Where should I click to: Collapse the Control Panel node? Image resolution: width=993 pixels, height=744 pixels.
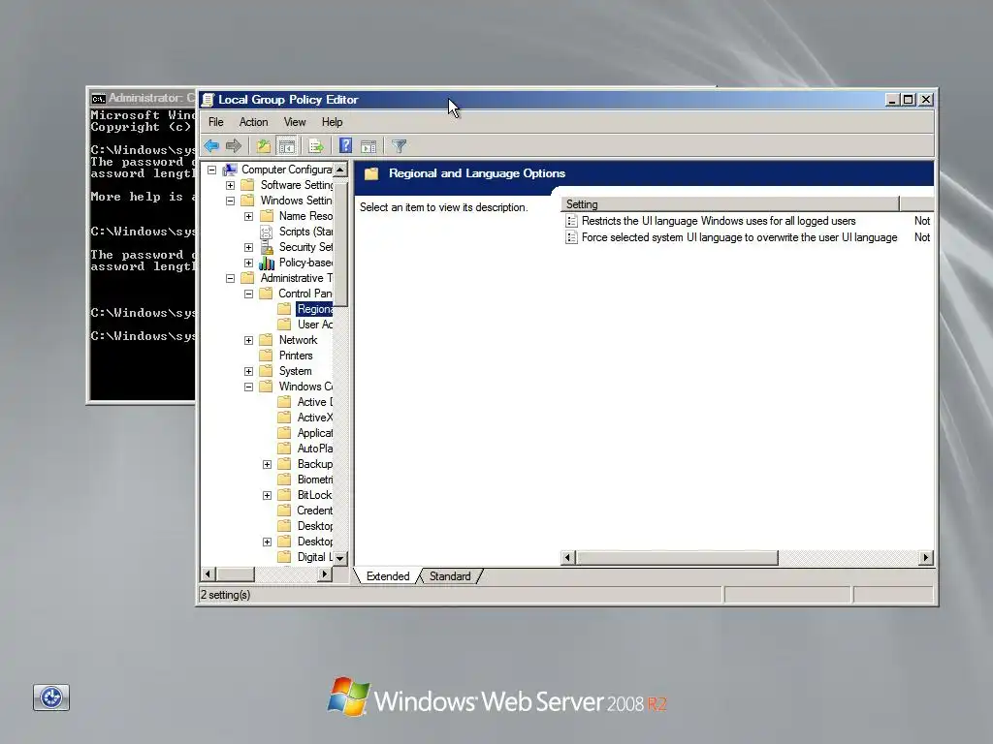tap(249, 294)
